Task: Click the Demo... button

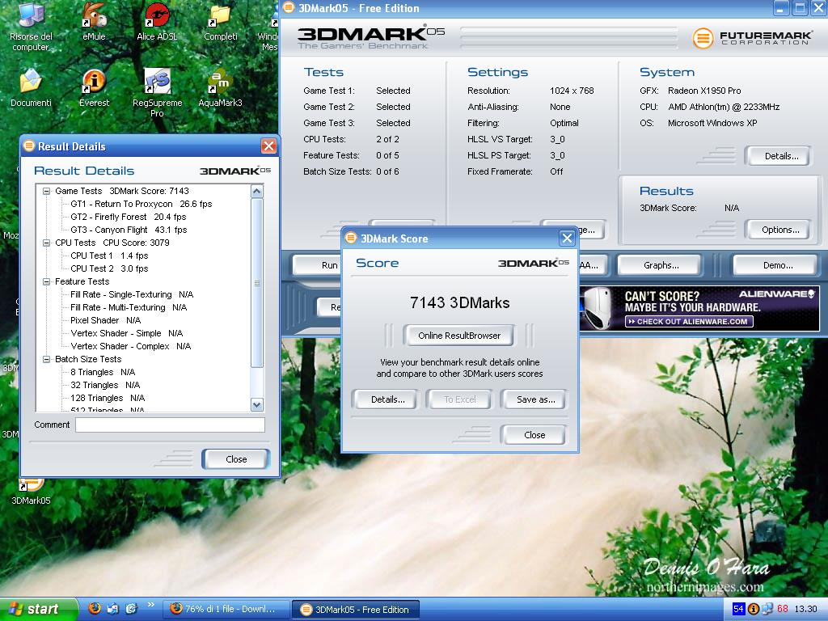Action: pos(777,265)
